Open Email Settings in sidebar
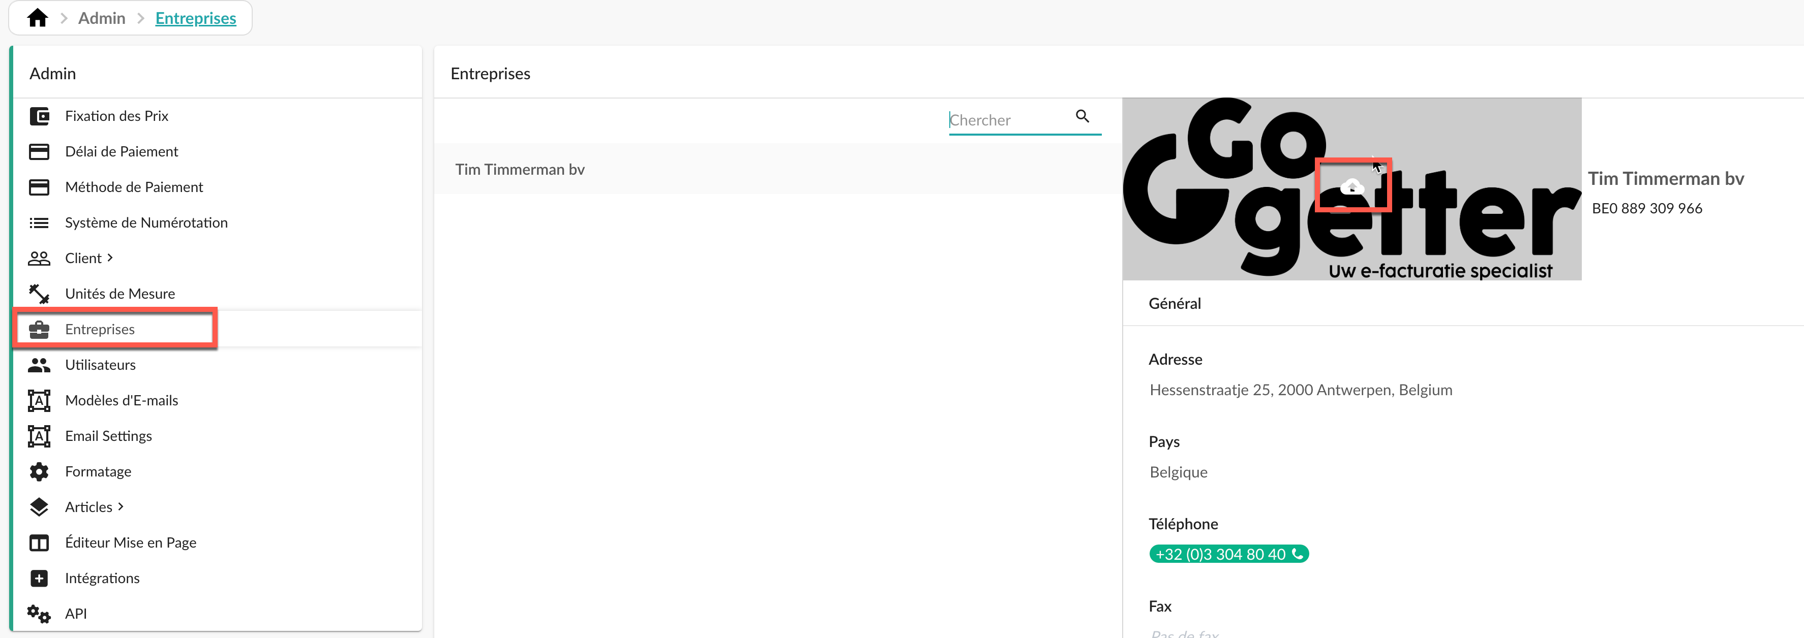This screenshot has height=638, width=1804. pyautogui.click(x=108, y=436)
